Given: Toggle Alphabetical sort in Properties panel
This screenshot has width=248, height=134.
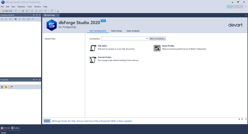Looking at the screenshot, I should tap(6, 87).
